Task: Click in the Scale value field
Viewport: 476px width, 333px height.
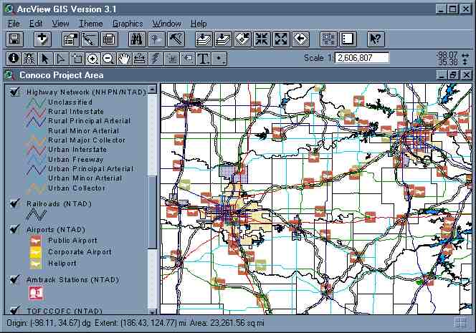Action: [361, 58]
